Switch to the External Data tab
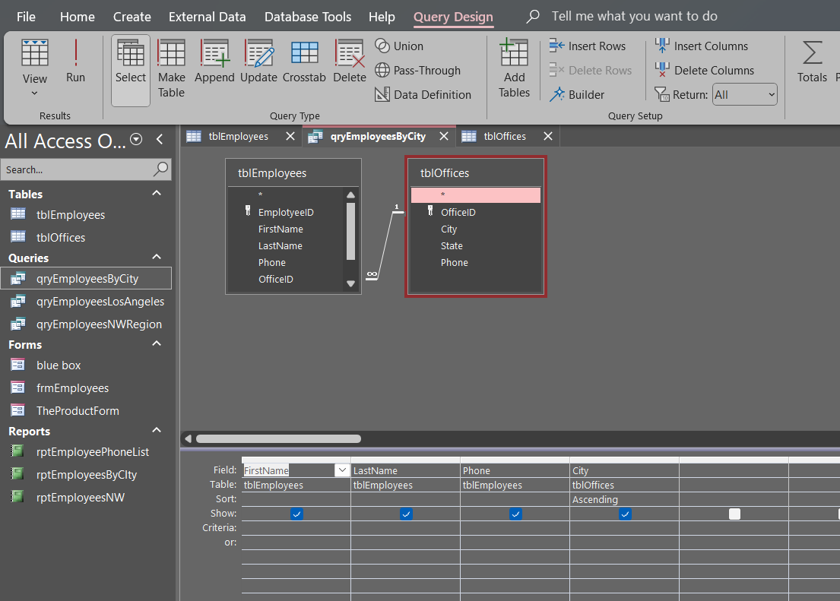Screen dimensions: 840x601 tap(208, 17)
